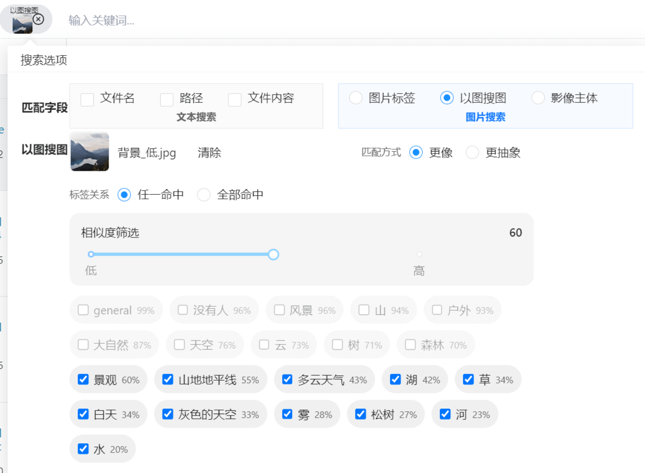Enable the 文件名 match field checkbox
645x473 pixels.
pyautogui.click(x=87, y=99)
